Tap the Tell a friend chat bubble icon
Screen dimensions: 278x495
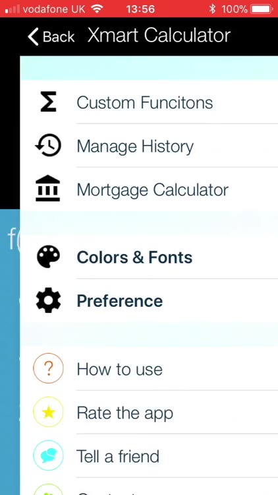[48, 455]
